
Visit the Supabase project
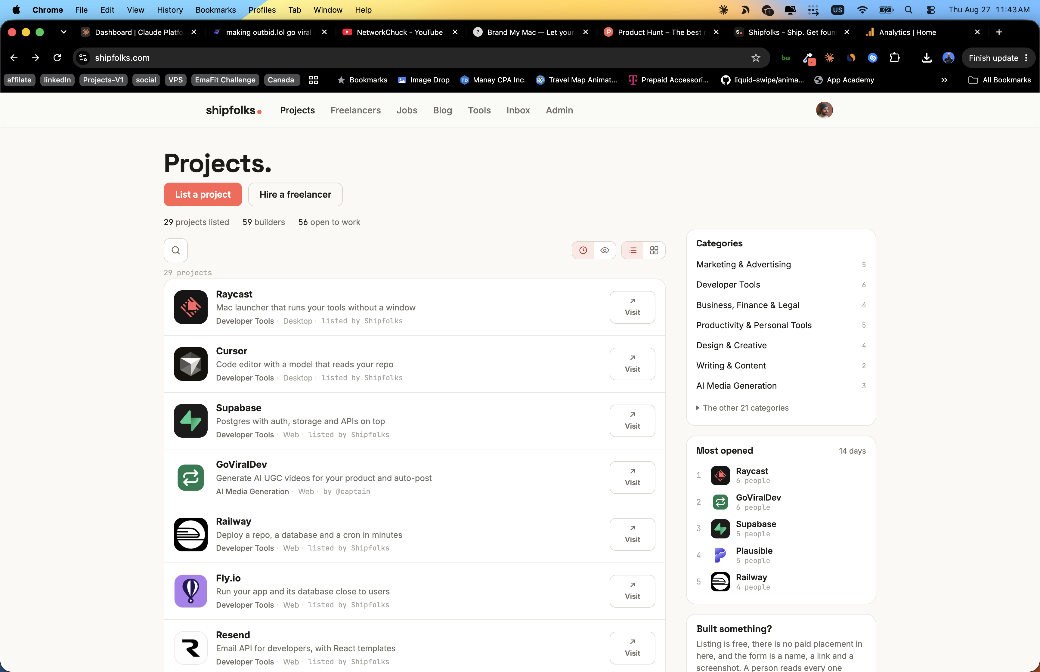pyautogui.click(x=632, y=421)
